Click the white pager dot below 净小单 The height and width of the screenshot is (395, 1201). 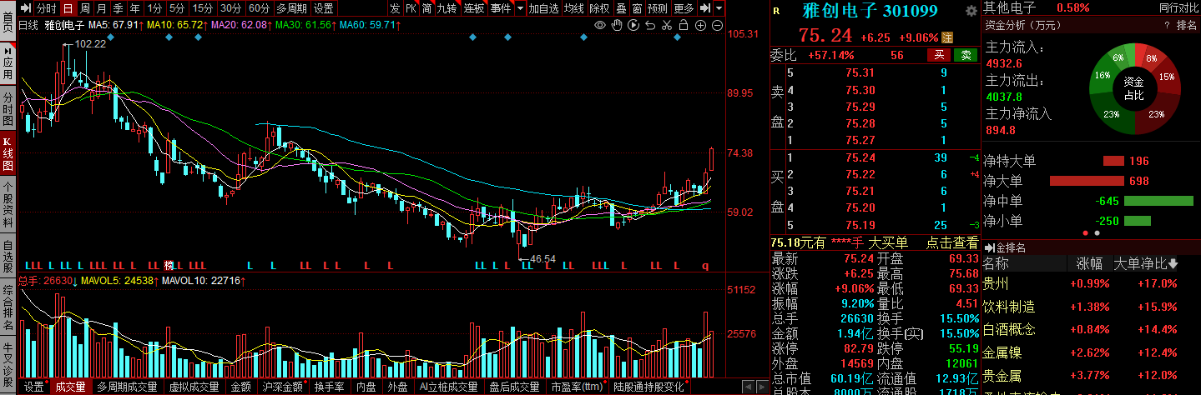coord(1097,233)
